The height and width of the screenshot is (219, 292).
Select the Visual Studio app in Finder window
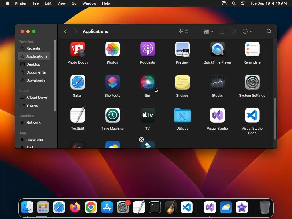pyautogui.click(x=217, y=115)
